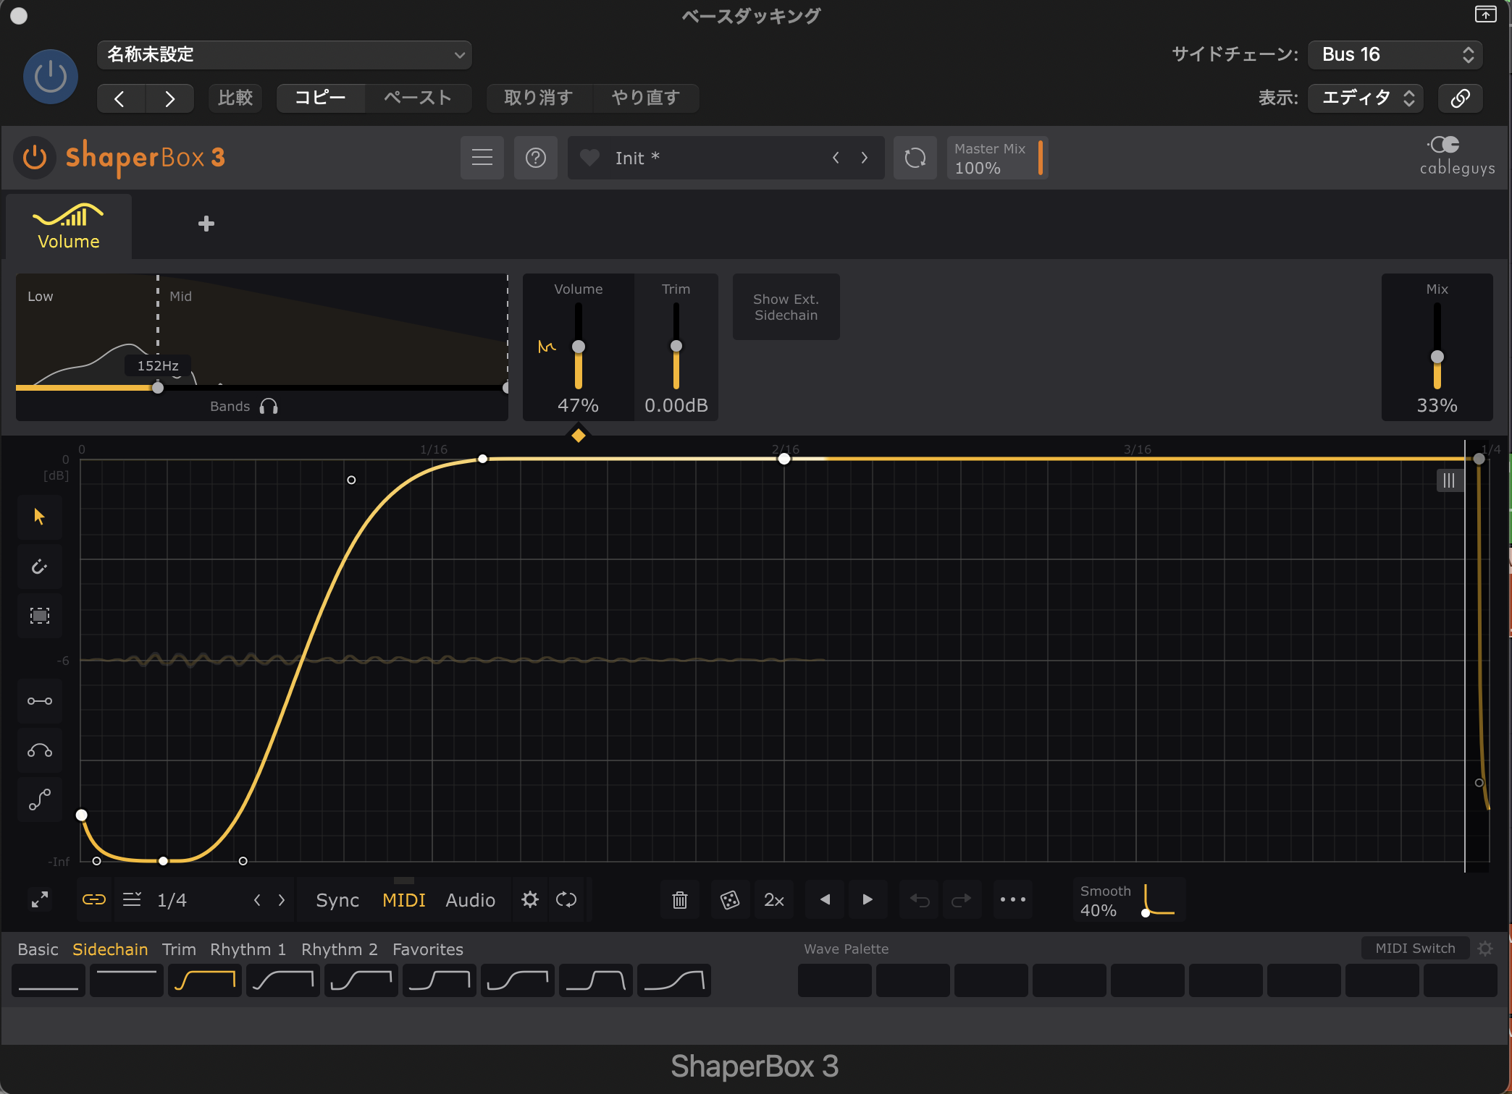Click Show Ext. Sidechain button
This screenshot has width=1512, height=1094.
click(x=786, y=307)
